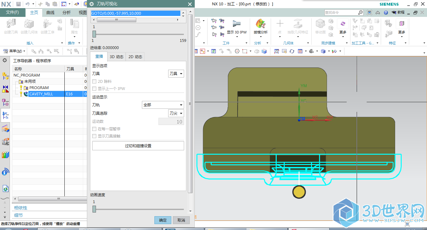Click the Cancel (取消) button
Image resolution: width=427 pixels, height=230 pixels.
click(181, 220)
